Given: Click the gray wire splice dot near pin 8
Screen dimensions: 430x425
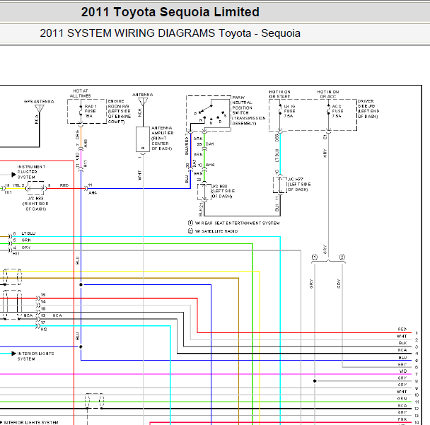Looking at the screenshot, I should click(x=315, y=381).
